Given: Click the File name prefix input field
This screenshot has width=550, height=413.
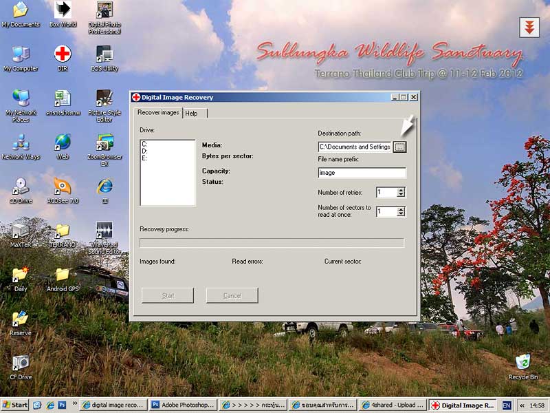Looking at the screenshot, I should (x=362, y=173).
